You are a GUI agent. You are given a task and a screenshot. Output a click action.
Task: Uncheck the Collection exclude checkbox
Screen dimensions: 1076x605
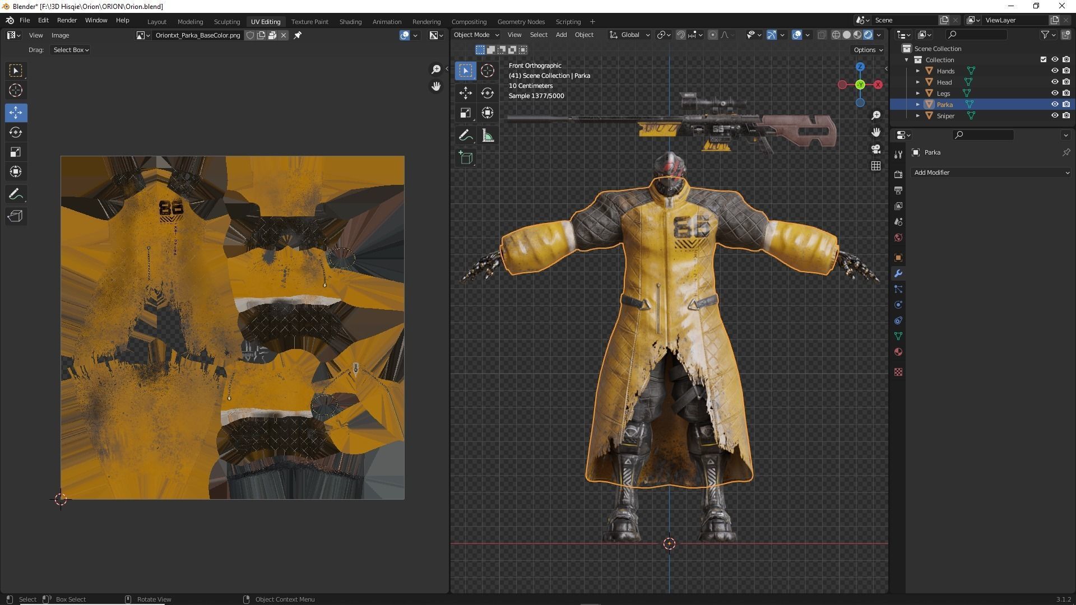pos(1043,60)
